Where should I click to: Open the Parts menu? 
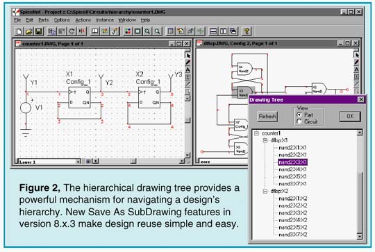coord(44,20)
